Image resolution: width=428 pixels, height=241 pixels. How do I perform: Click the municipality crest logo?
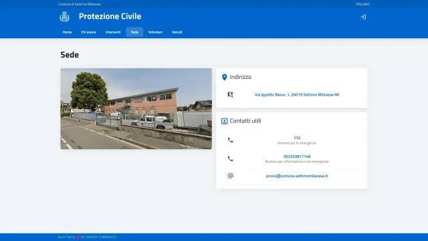(x=64, y=17)
